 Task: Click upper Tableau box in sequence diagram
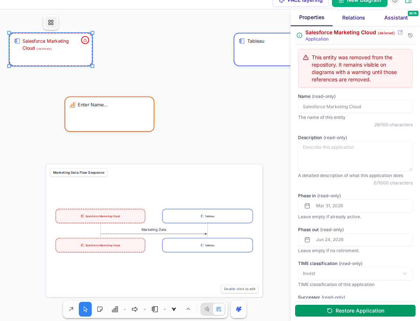[207, 216]
